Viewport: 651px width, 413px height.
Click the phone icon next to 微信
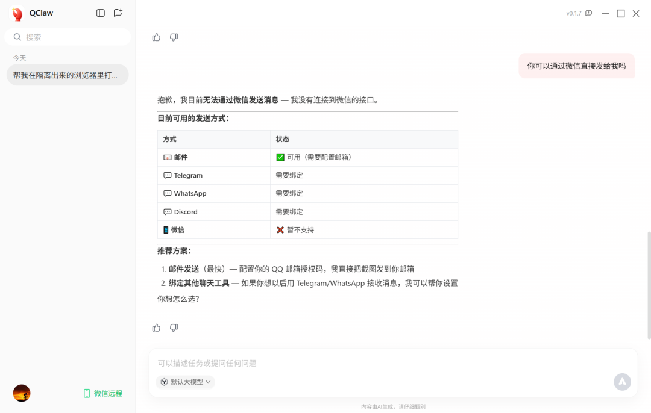pos(167,229)
